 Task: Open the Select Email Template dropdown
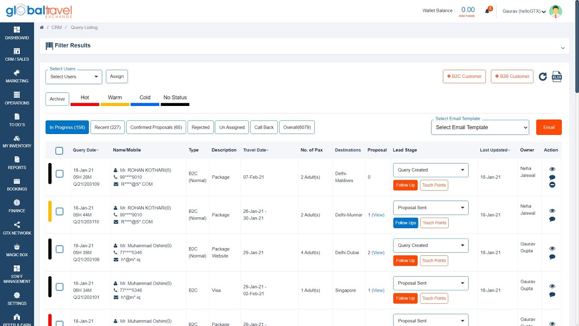click(480, 127)
